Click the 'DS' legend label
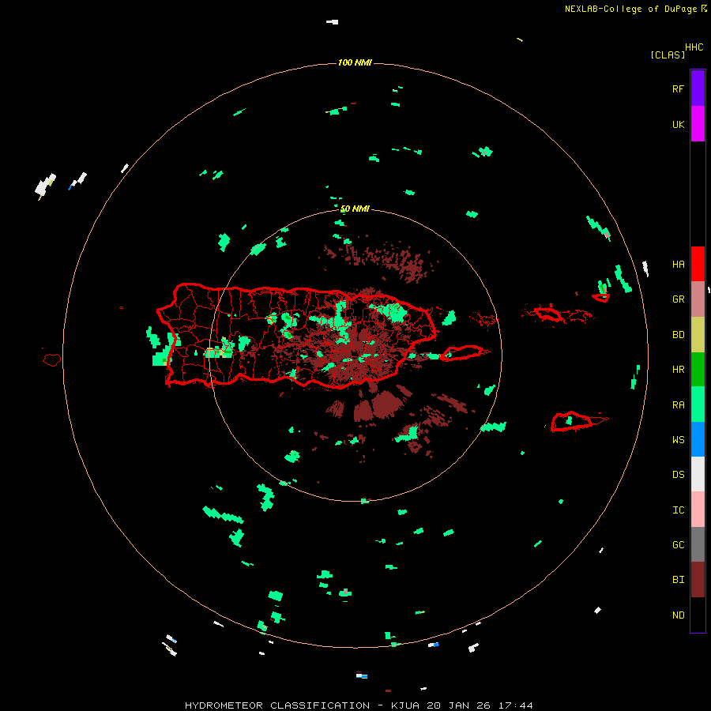This screenshot has width=711, height=711. (678, 475)
